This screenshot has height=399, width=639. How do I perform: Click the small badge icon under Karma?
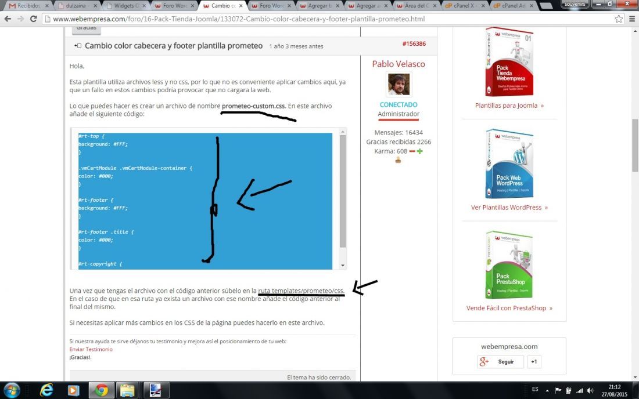398,160
